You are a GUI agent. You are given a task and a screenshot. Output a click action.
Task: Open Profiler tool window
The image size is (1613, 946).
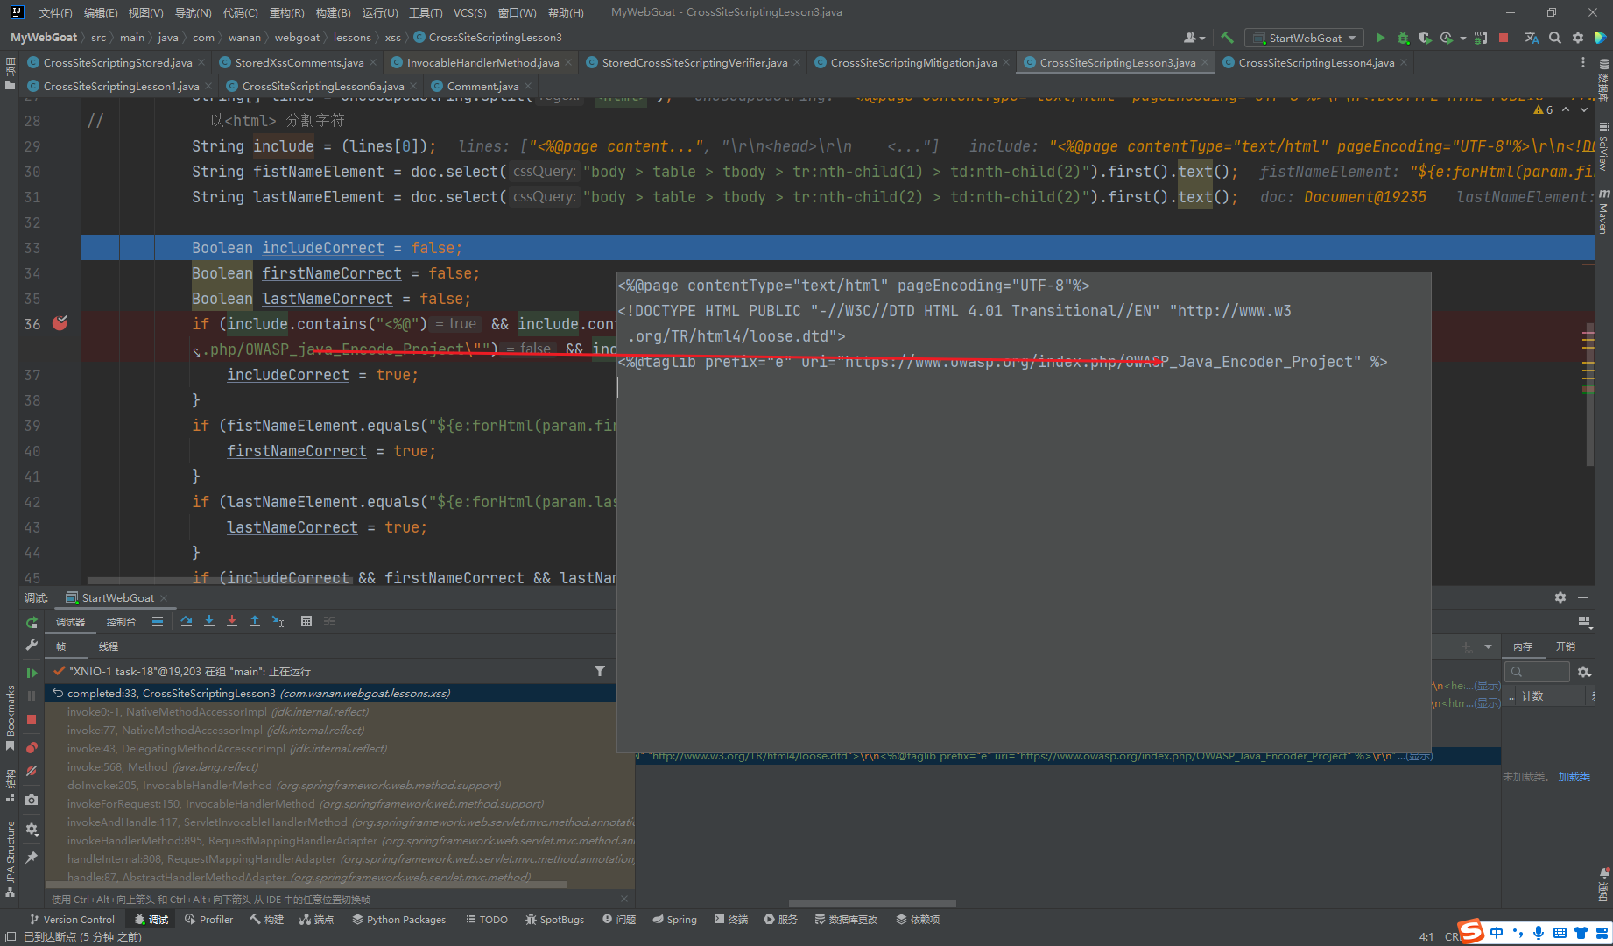click(x=208, y=919)
